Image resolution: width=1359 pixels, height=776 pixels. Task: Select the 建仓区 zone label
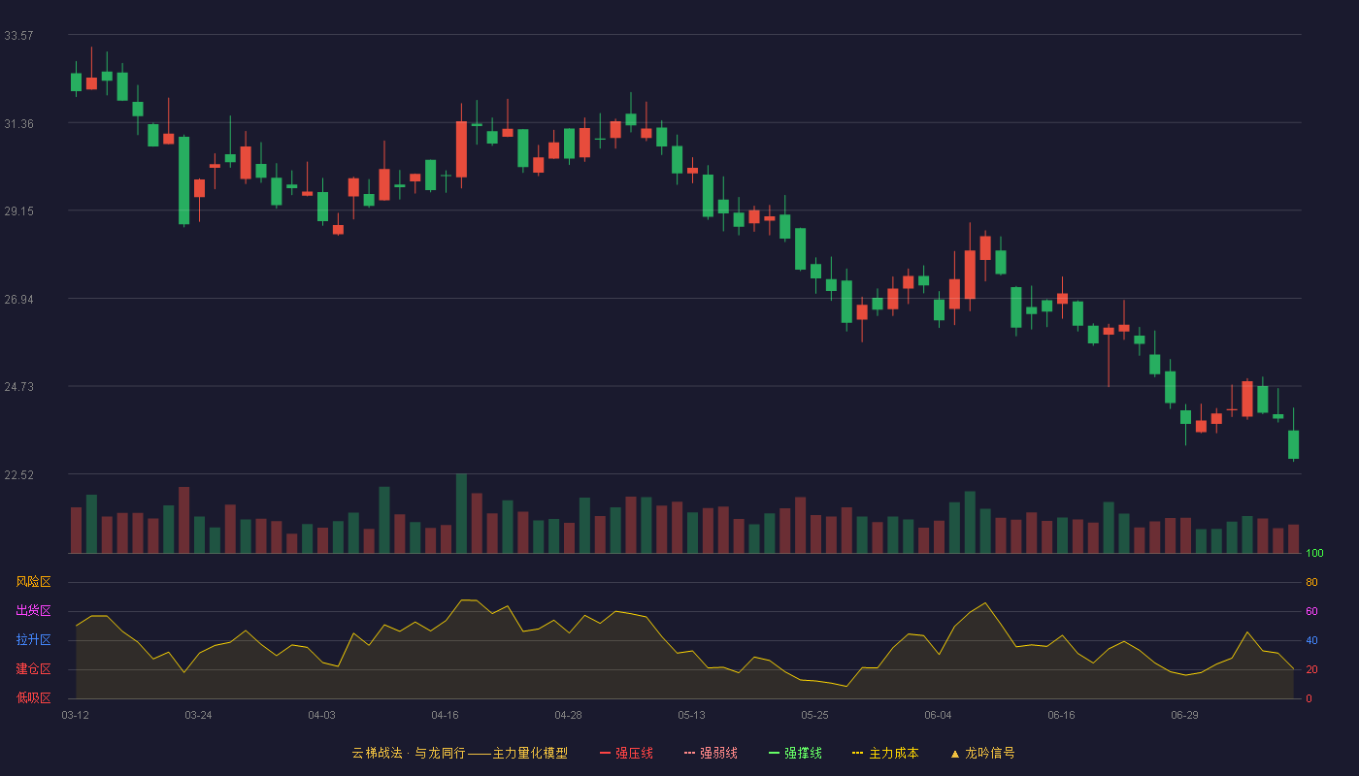(x=33, y=669)
